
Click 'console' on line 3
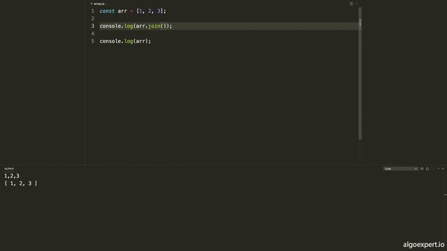[110, 26]
